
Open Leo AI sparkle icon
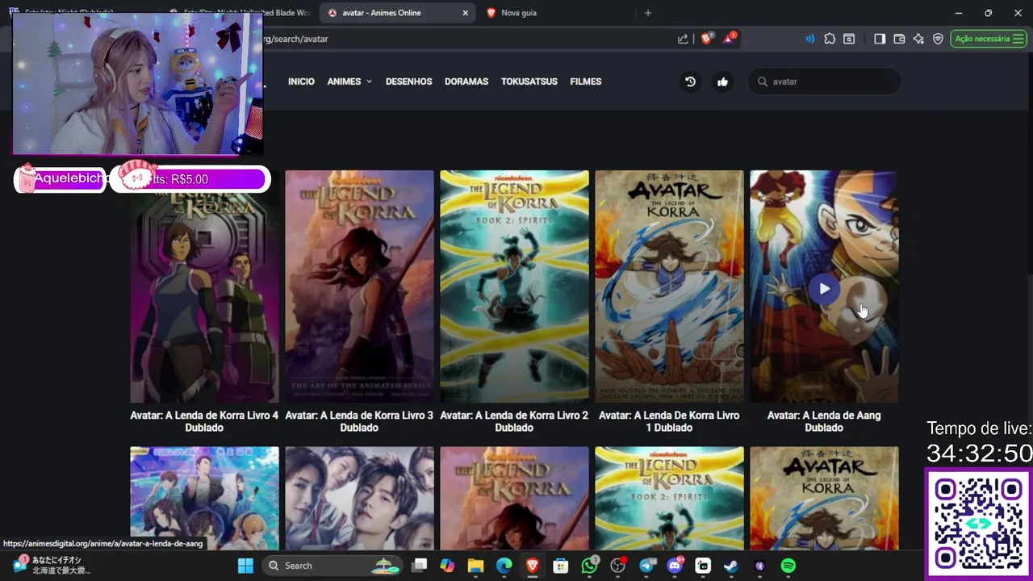pos(918,39)
